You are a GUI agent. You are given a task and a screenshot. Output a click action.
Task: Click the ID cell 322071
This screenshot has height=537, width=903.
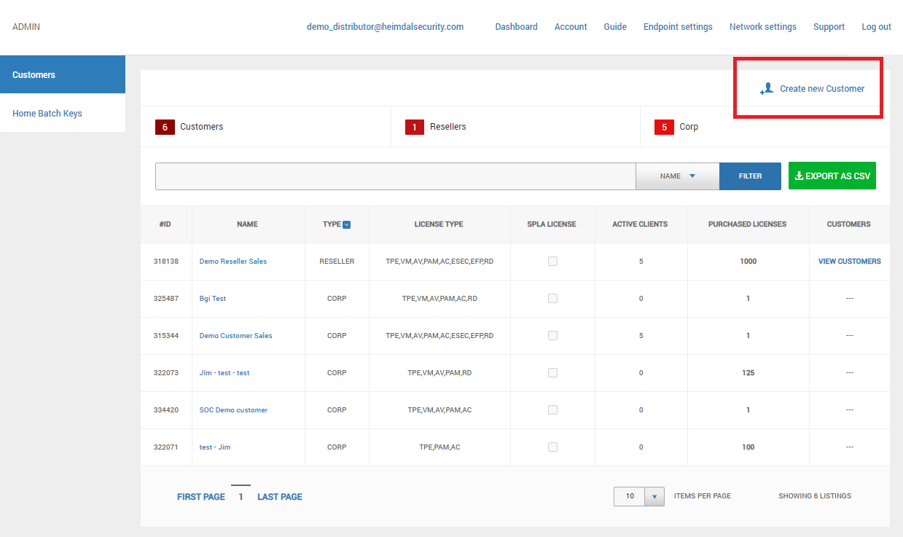point(165,447)
